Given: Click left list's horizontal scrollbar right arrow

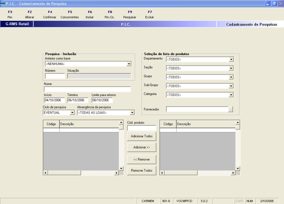Looking at the screenshot, I should click(116, 173).
